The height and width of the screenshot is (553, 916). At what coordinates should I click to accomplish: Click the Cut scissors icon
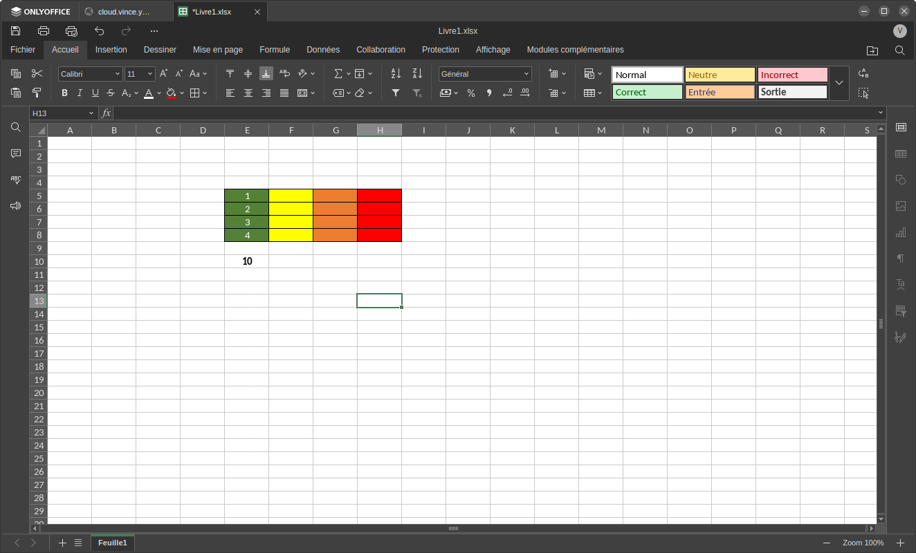tap(37, 74)
